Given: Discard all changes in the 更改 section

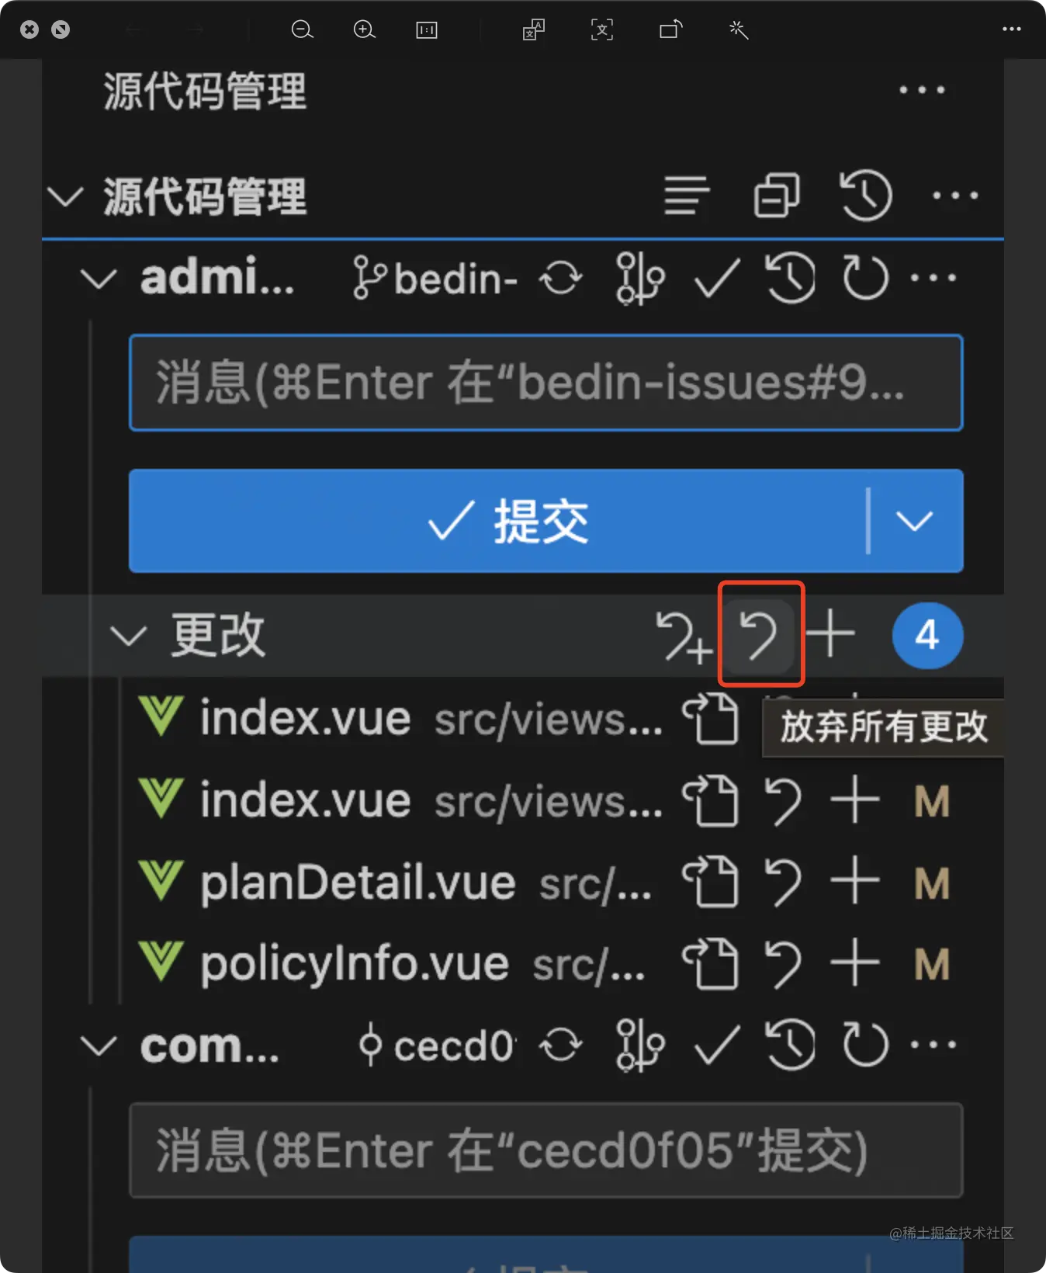Looking at the screenshot, I should [x=760, y=635].
